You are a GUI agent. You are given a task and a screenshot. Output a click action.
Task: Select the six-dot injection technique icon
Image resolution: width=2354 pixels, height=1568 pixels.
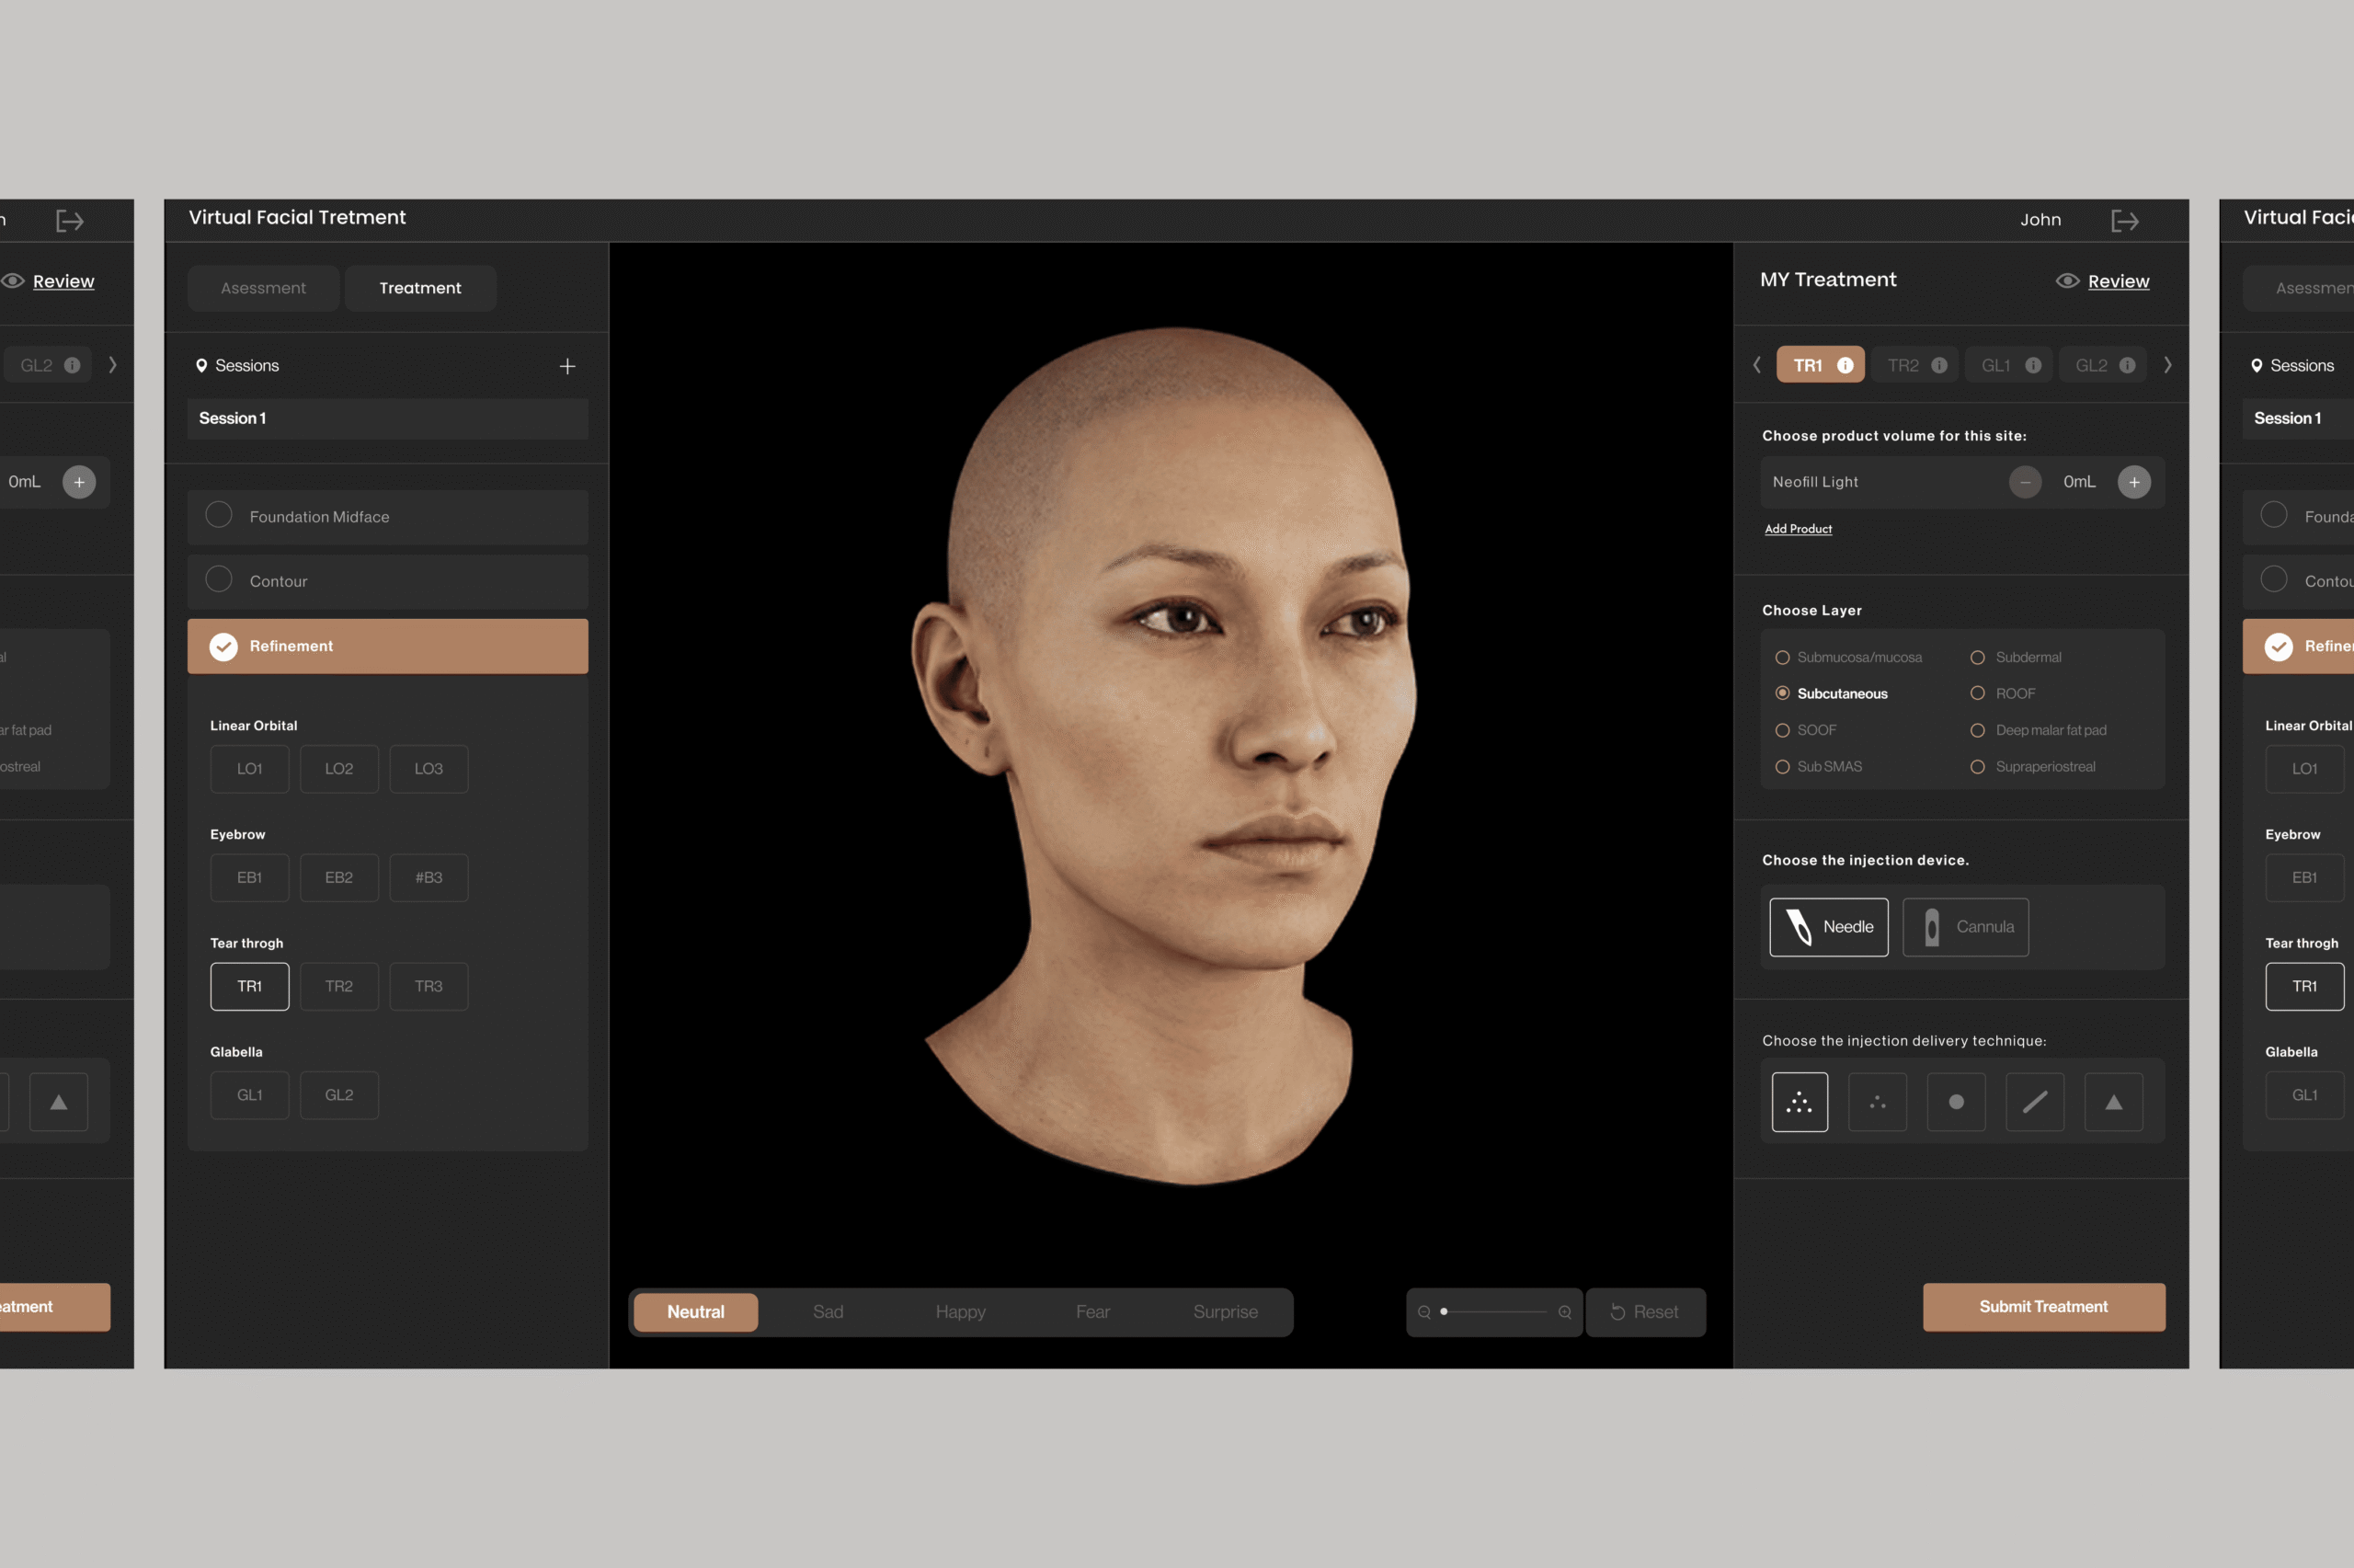click(x=1800, y=1102)
